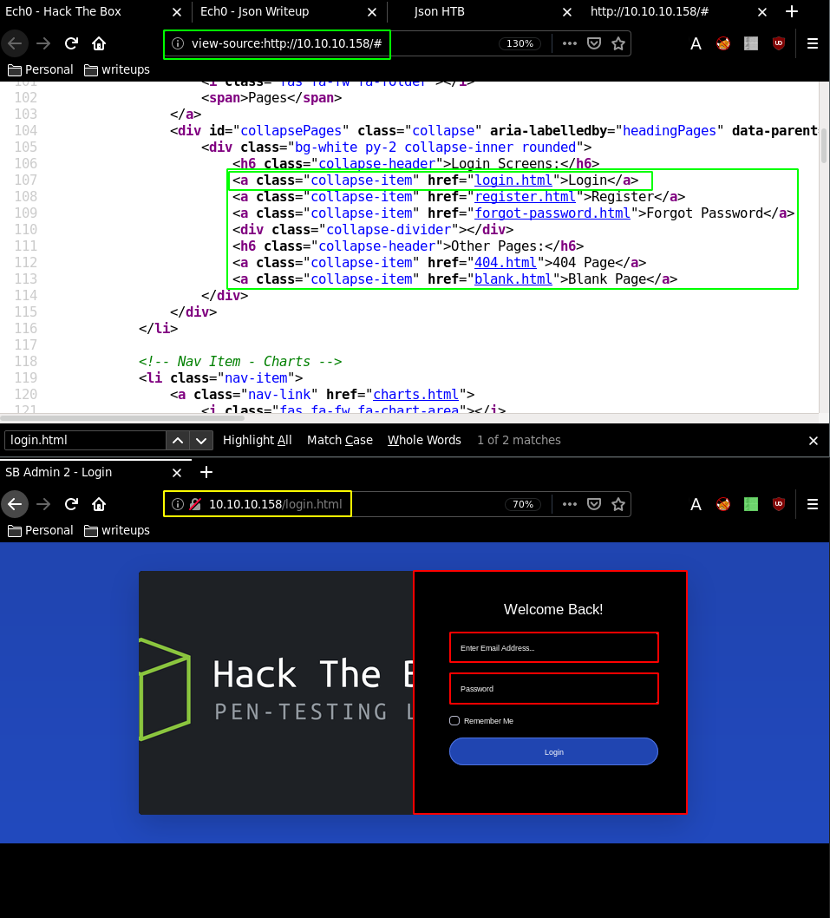
Task: Jump to next find match arrow
Action: pyautogui.click(x=200, y=440)
